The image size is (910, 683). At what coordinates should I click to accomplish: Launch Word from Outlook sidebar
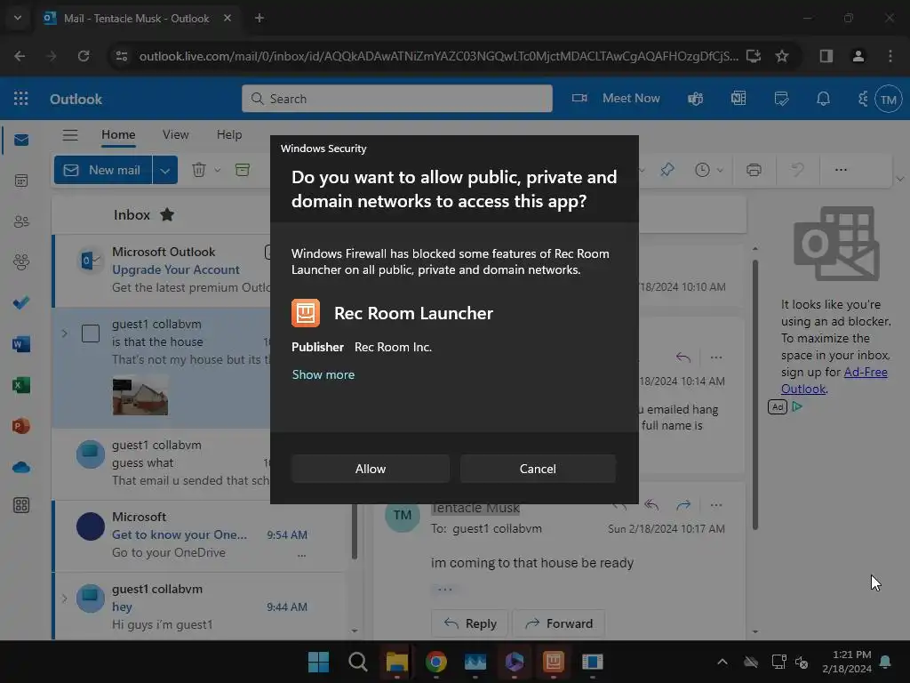pos(21,344)
